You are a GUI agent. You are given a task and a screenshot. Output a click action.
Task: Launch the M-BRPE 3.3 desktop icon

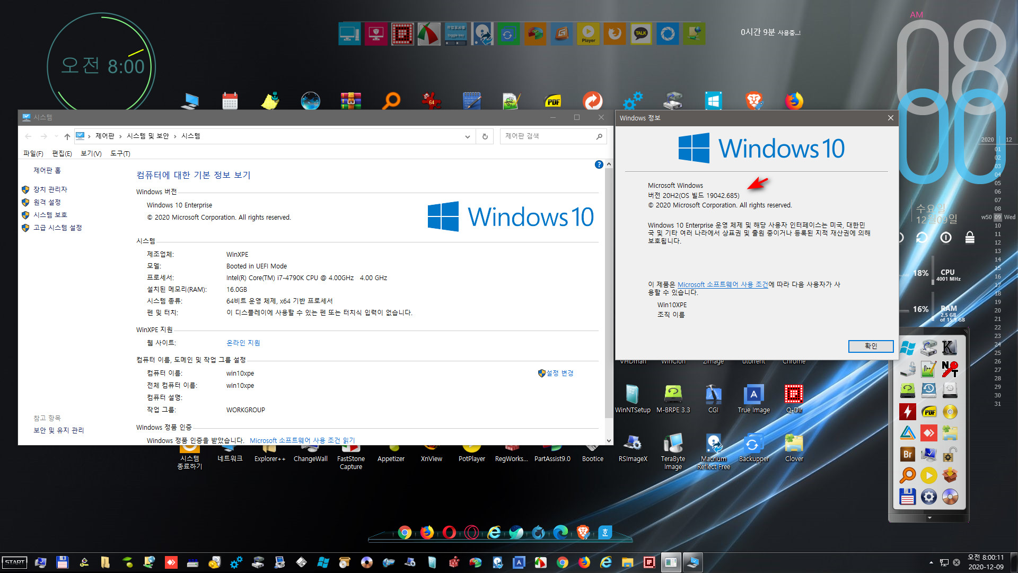(673, 398)
